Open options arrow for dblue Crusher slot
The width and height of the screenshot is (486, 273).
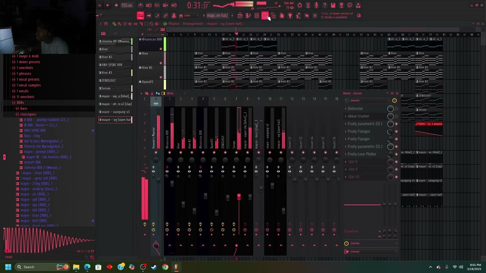point(346,116)
